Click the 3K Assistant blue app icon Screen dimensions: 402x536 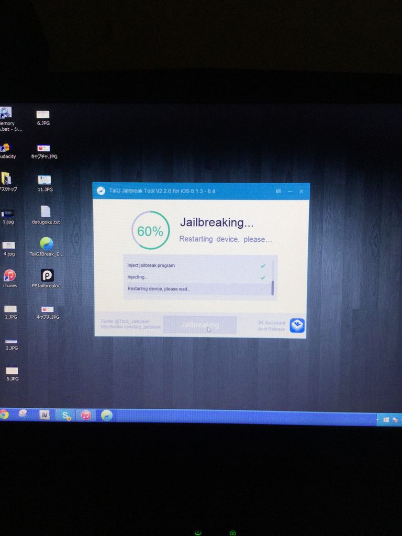pos(297,325)
